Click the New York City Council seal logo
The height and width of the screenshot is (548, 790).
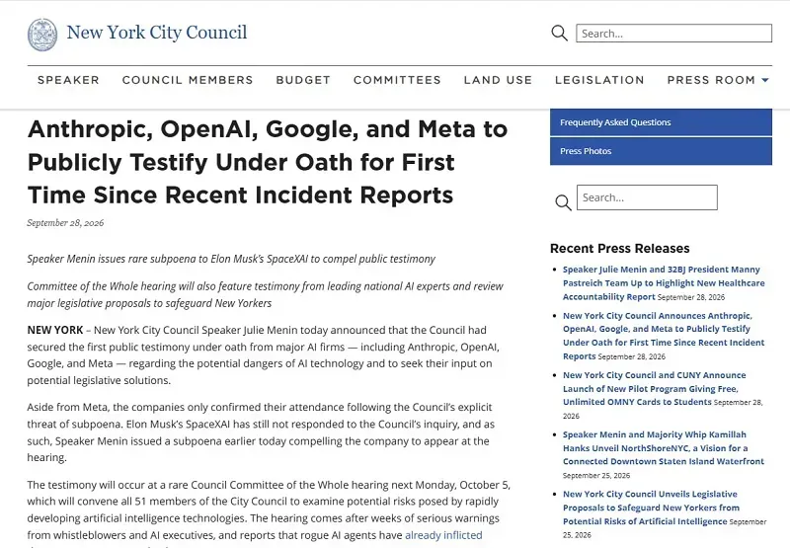pyautogui.click(x=42, y=35)
